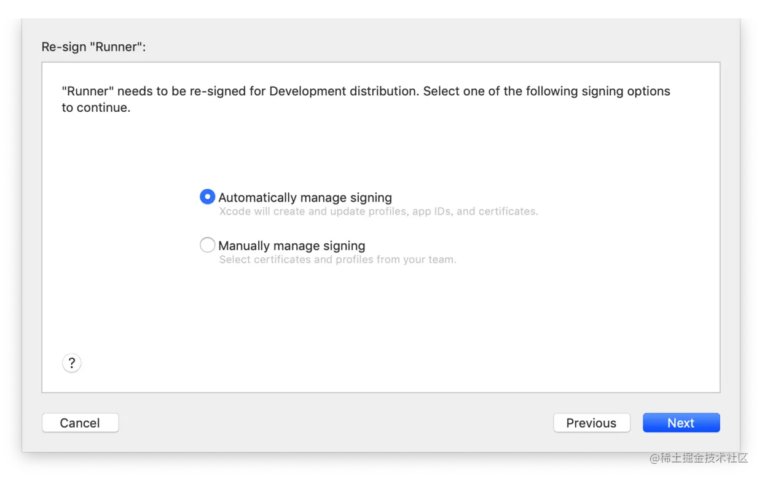The width and height of the screenshot is (762, 478).
Task: Click the Cancel button
Action: pyautogui.click(x=80, y=423)
